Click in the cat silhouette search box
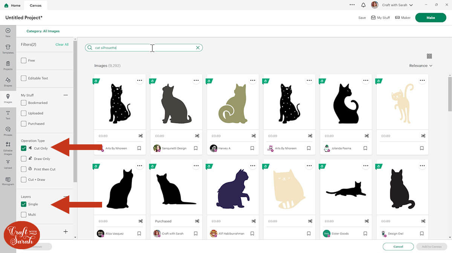Screen dimensions: 452x253 coord(143,48)
